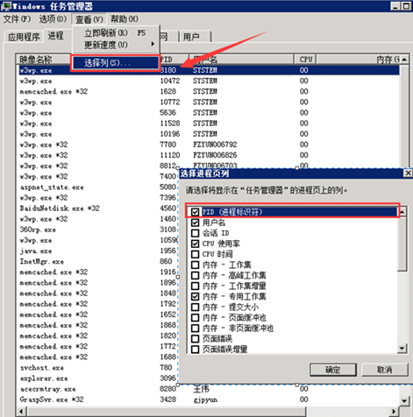413x417 pixels.
Task: Click the process list scroll-down arrow
Action: [x=404, y=401]
